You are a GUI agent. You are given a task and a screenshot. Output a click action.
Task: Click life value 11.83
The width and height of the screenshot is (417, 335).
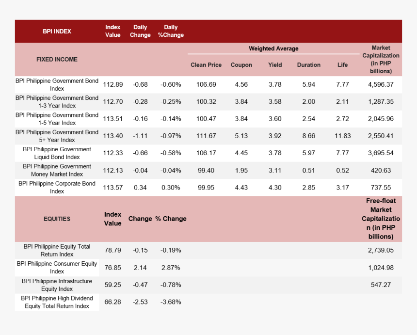click(x=342, y=136)
